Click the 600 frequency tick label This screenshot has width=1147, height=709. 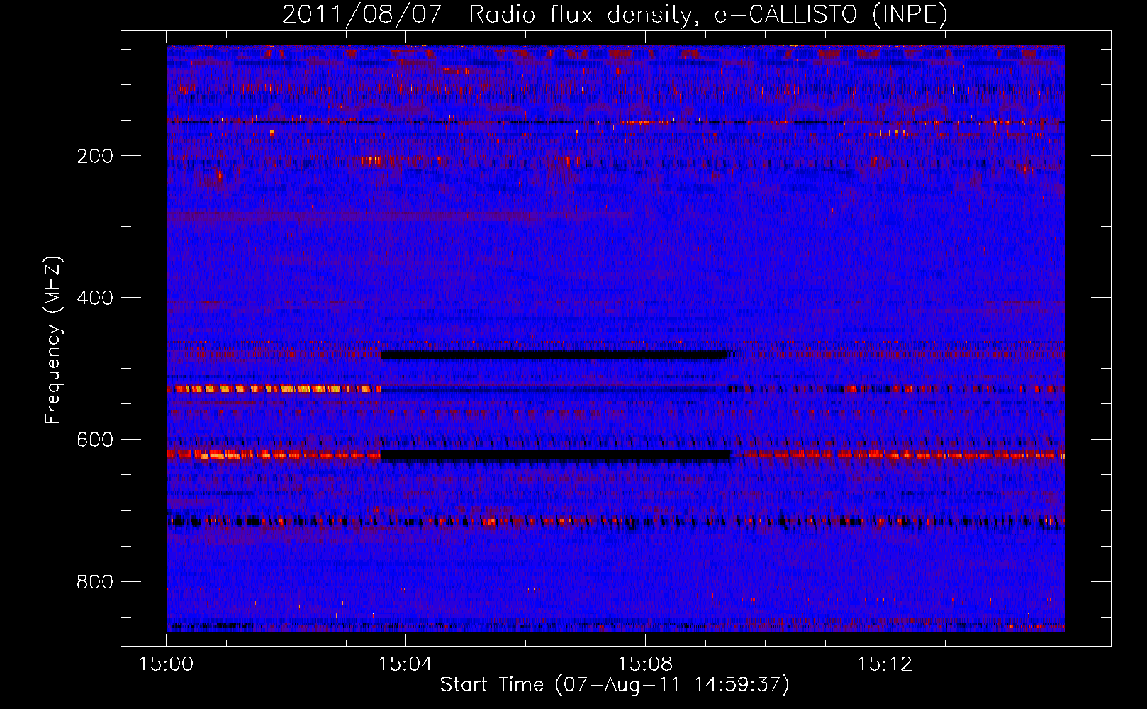coord(95,440)
